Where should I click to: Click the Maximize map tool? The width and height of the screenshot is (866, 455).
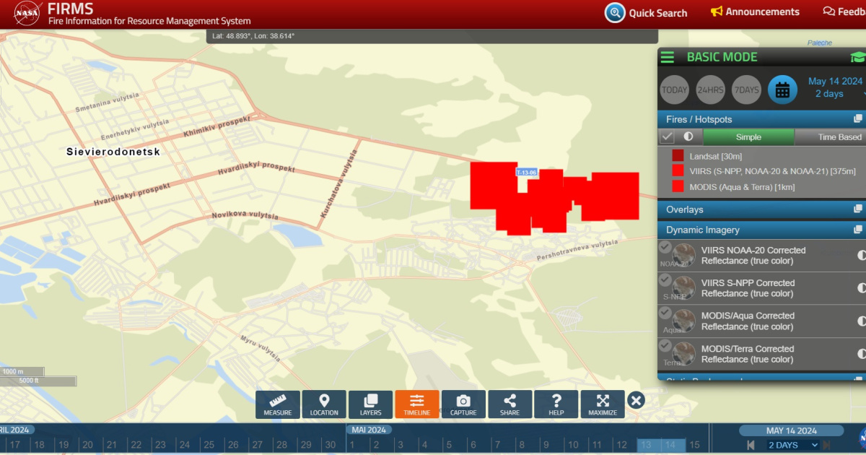[x=603, y=404]
